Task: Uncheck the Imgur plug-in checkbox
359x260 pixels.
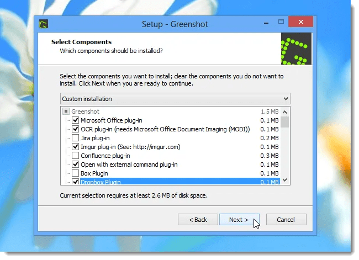Action: click(75, 147)
